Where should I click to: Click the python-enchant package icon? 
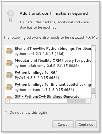pyautogui.click(x=9, y=87)
